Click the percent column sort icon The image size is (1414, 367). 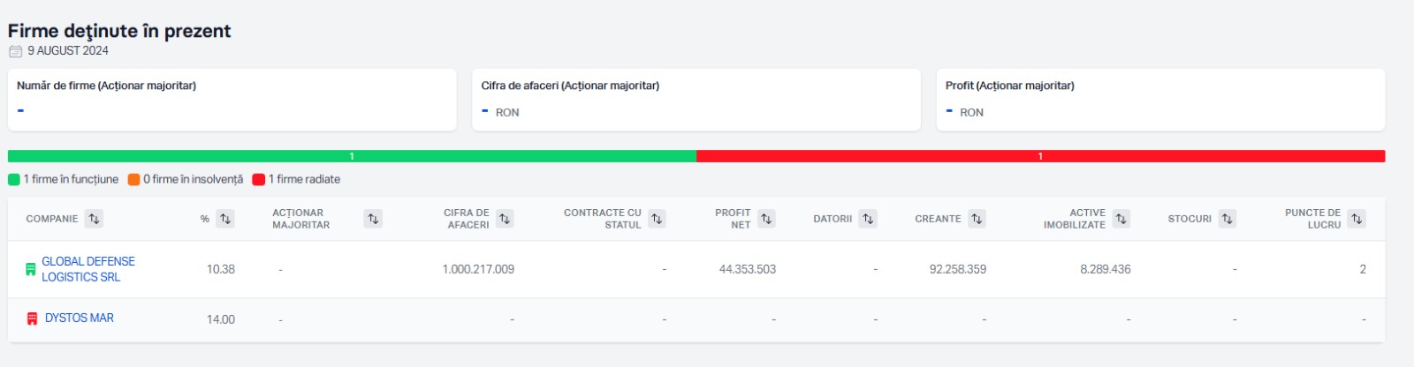(x=225, y=219)
